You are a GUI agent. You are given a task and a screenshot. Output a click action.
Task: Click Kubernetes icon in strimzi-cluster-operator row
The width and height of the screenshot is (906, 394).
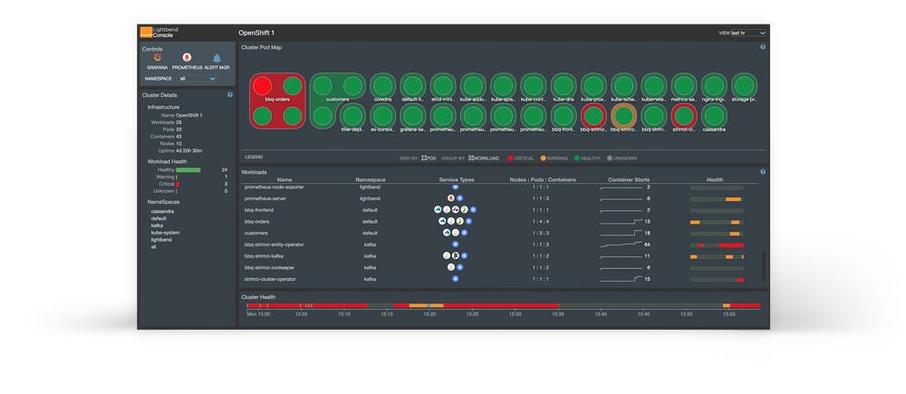point(456,279)
